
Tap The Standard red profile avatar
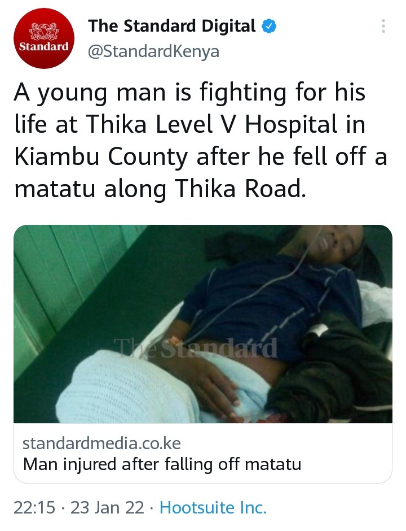pos(44,38)
